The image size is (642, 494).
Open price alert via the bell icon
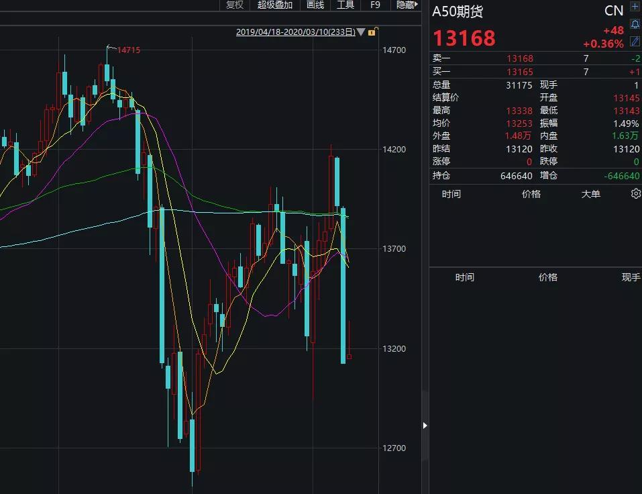[x=635, y=24]
